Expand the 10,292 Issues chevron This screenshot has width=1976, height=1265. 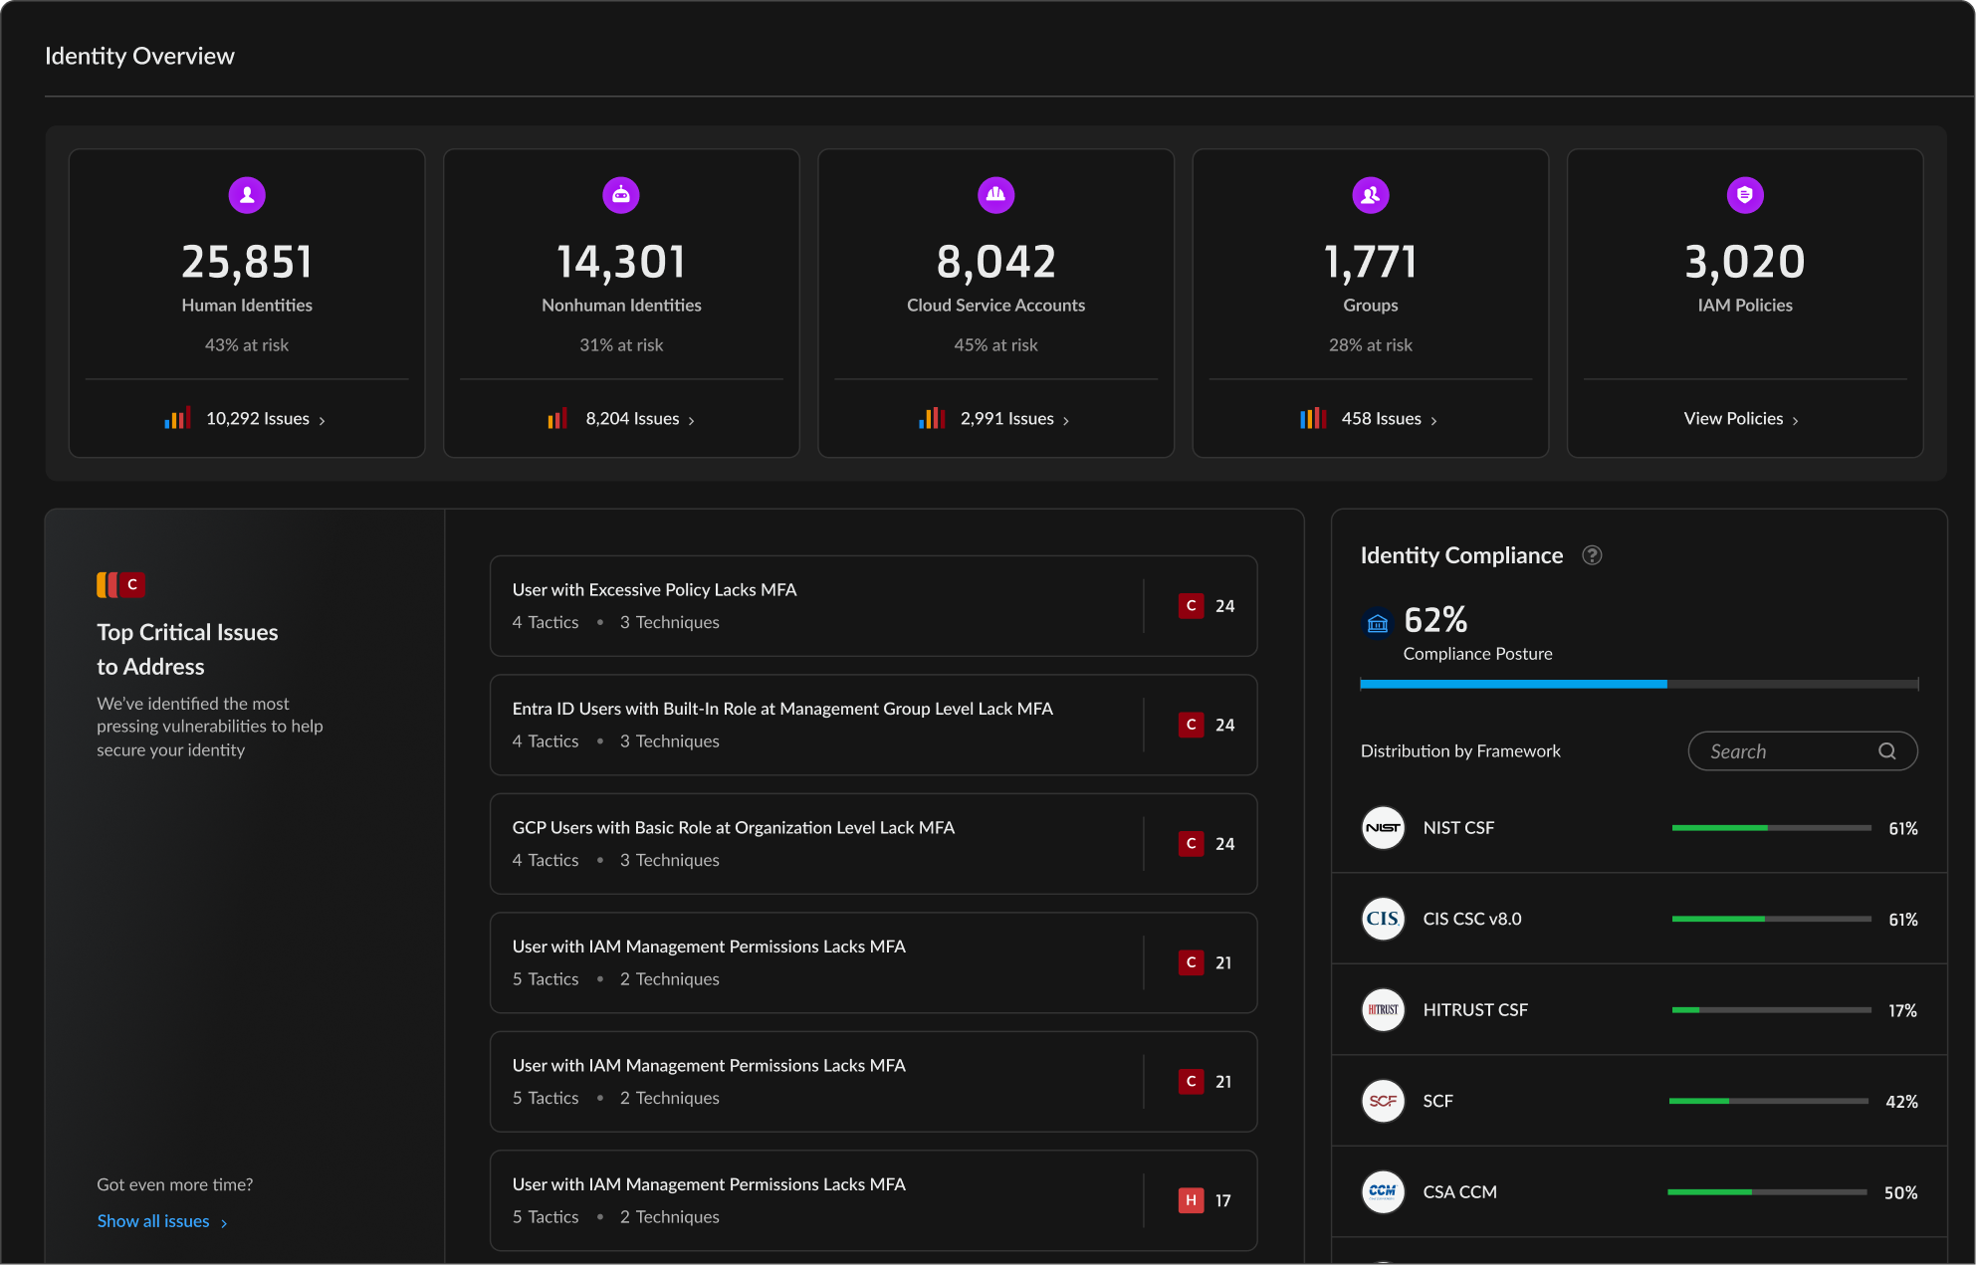coord(323,419)
